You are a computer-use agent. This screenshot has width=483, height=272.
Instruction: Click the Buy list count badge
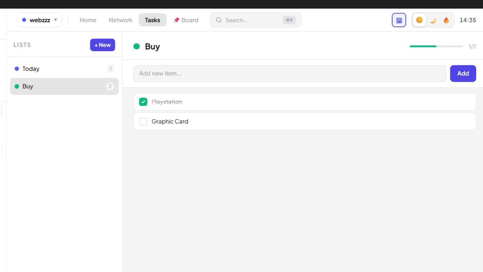110,86
